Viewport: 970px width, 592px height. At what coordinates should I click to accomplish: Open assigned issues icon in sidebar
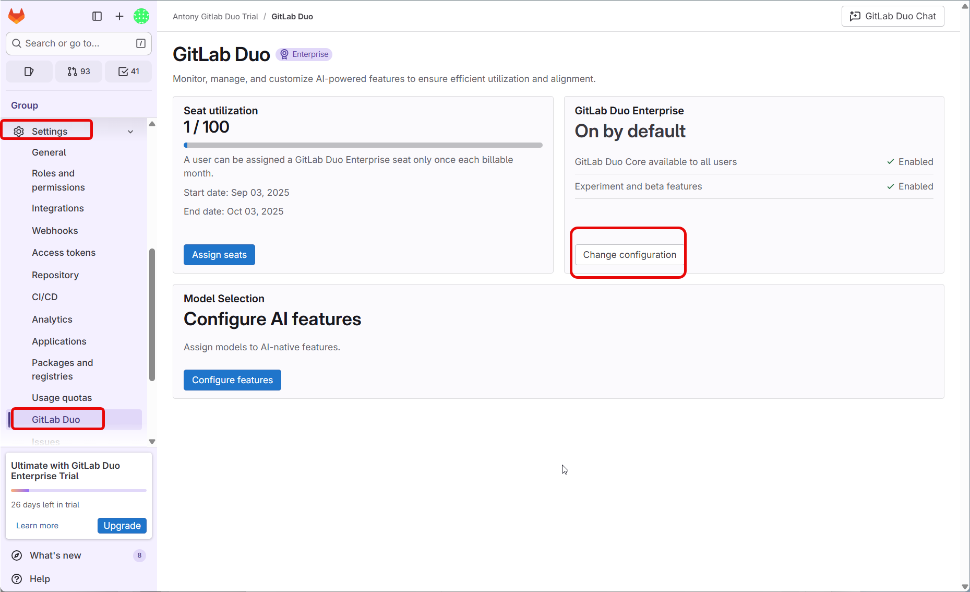point(29,72)
